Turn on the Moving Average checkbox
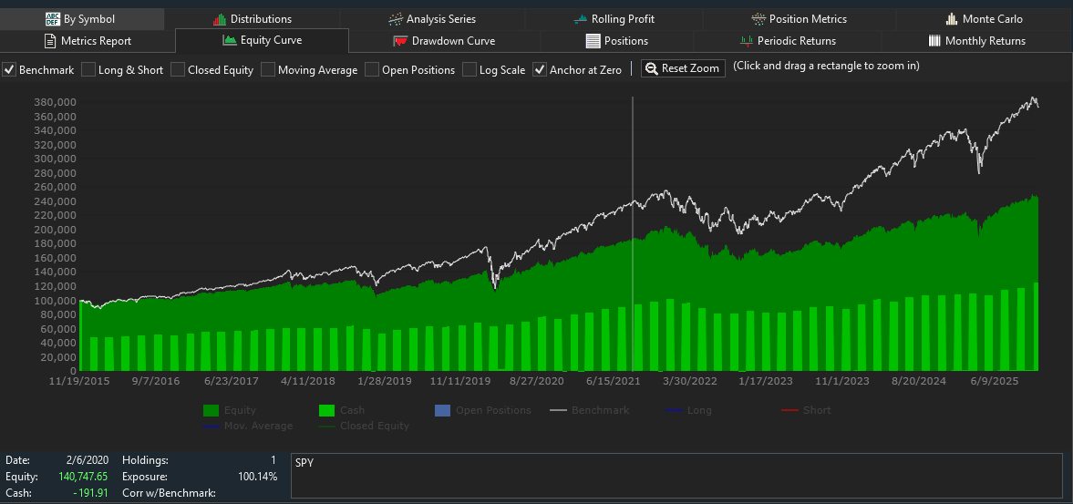1073x504 pixels. [268, 70]
